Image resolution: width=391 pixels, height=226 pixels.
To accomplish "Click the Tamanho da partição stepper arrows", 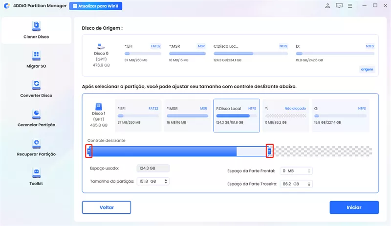I will [x=166, y=181].
